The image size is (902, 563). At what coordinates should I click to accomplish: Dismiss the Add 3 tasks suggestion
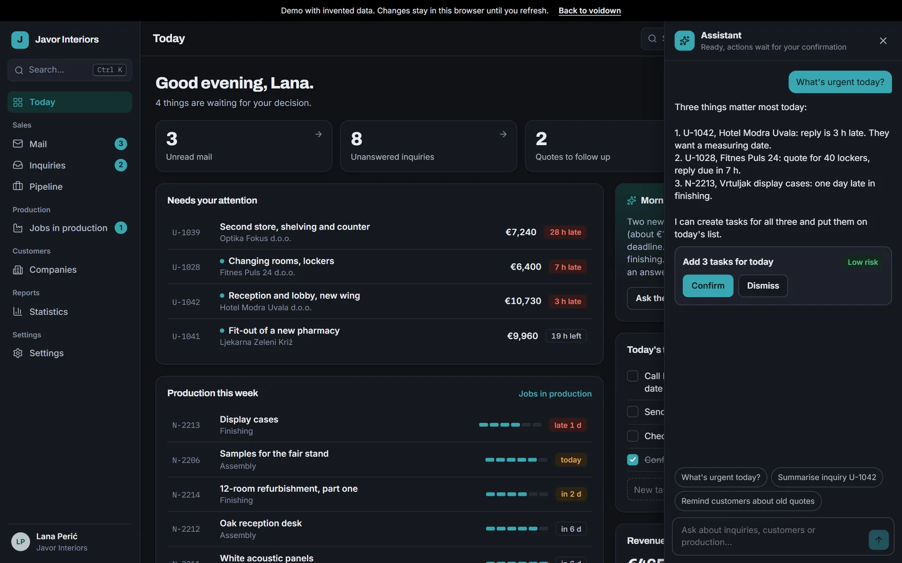pyautogui.click(x=763, y=286)
